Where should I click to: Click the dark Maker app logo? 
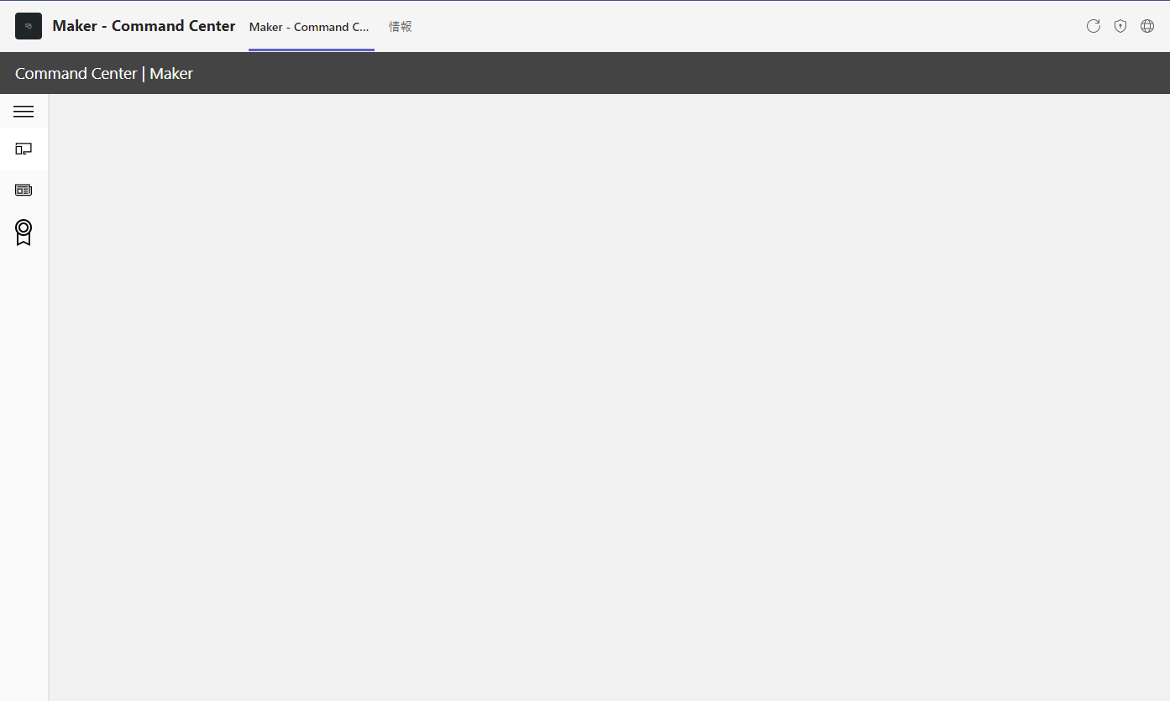click(29, 26)
